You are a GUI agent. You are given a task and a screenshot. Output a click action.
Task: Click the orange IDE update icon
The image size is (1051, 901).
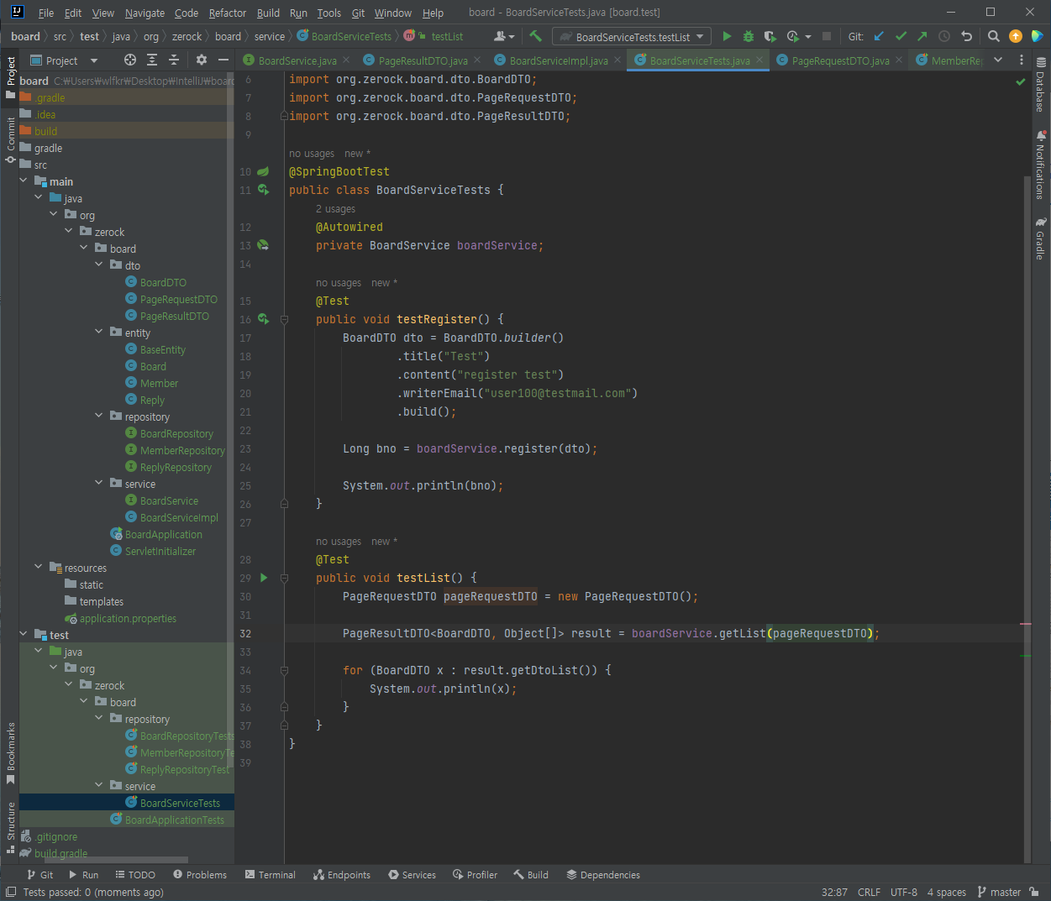tap(1016, 36)
